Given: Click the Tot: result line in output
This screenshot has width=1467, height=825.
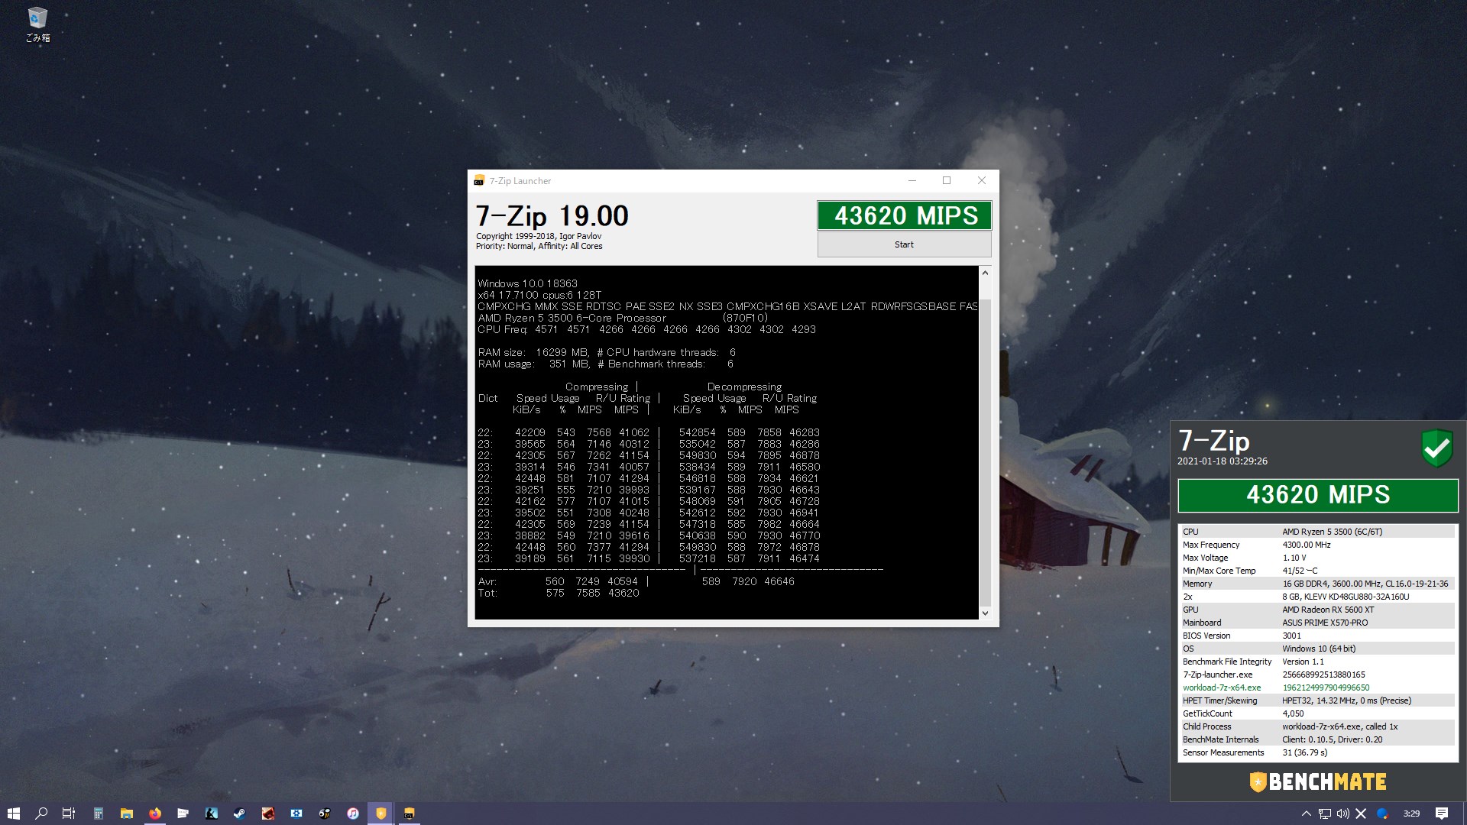Looking at the screenshot, I should [x=559, y=593].
